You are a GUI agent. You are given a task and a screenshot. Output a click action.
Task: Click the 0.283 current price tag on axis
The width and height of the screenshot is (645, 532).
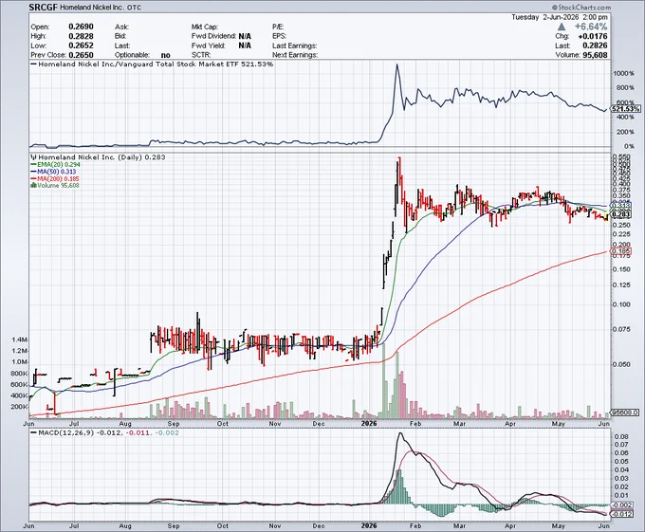tap(621, 214)
